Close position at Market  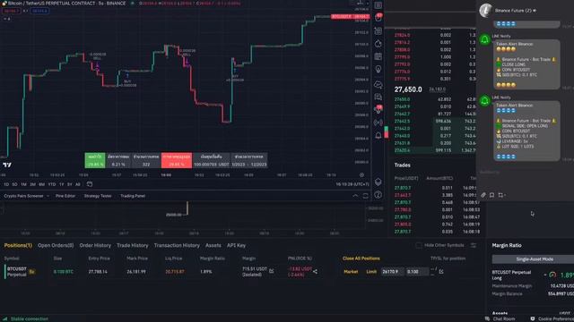[x=351, y=272]
